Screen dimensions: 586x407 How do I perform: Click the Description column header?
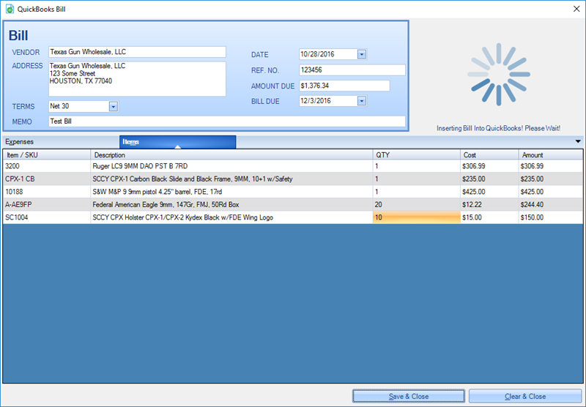pos(231,155)
